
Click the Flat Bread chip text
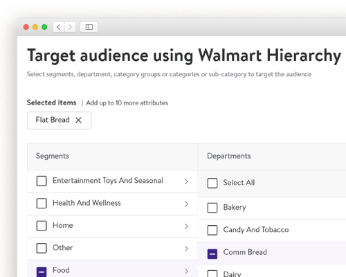[53, 120]
